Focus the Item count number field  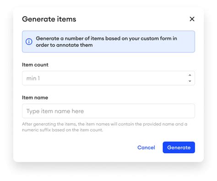tap(108, 78)
